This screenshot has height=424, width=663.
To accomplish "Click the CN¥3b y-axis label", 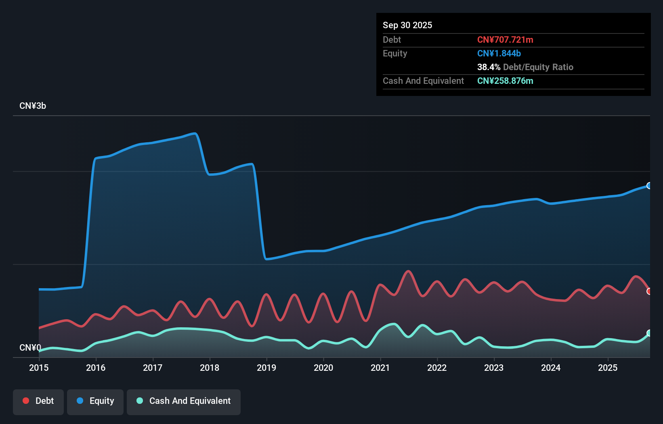I will tap(33, 106).
